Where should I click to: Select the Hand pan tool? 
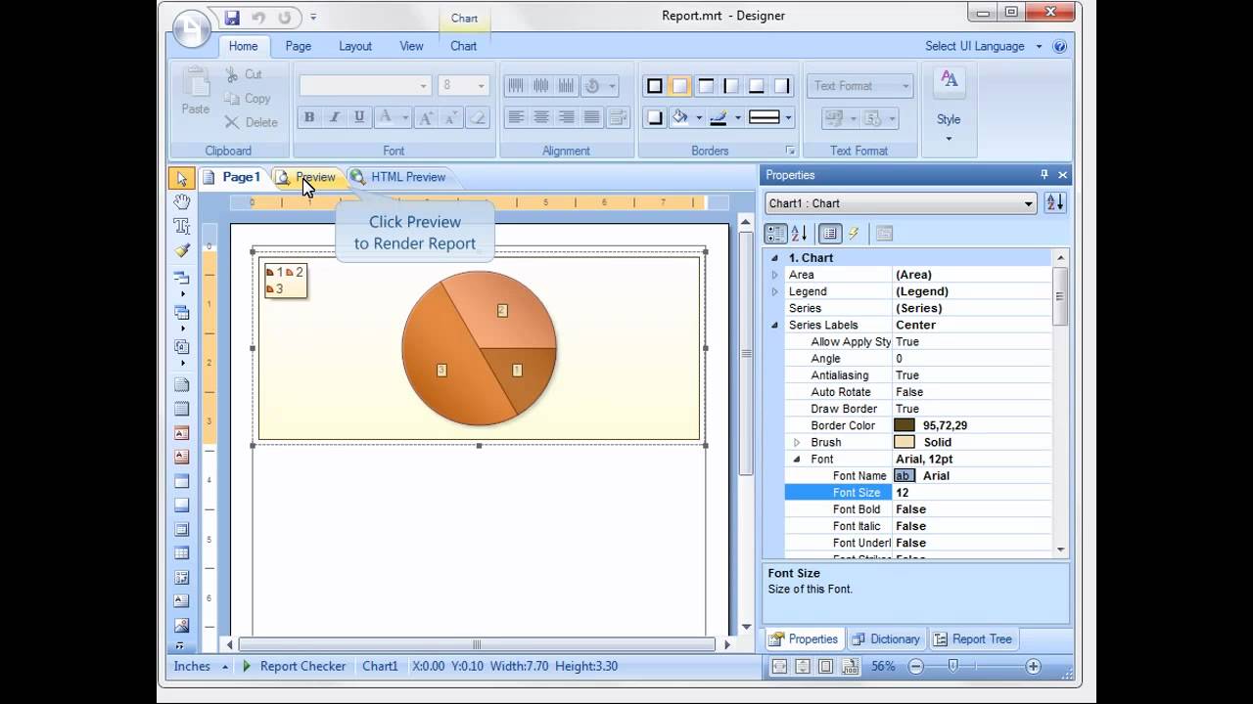(181, 201)
